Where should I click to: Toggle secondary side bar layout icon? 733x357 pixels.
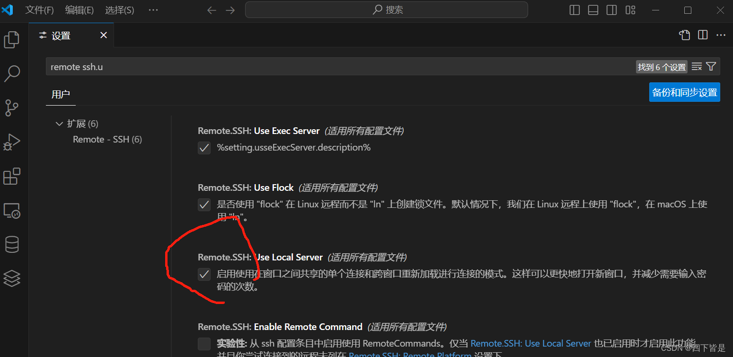[x=611, y=10]
